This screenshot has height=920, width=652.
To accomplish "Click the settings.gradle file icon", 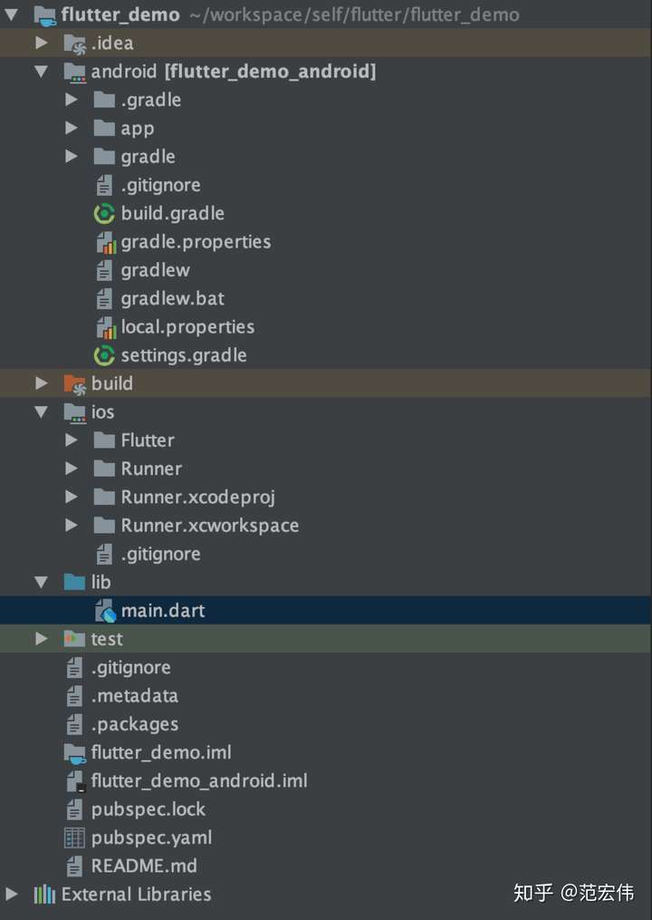I will click(x=105, y=355).
